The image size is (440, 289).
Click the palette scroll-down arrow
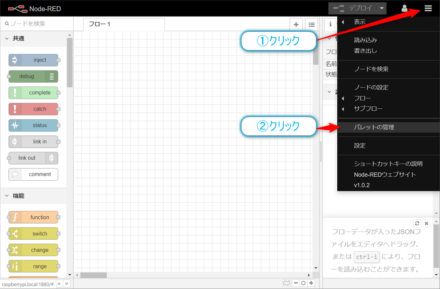click(70, 275)
